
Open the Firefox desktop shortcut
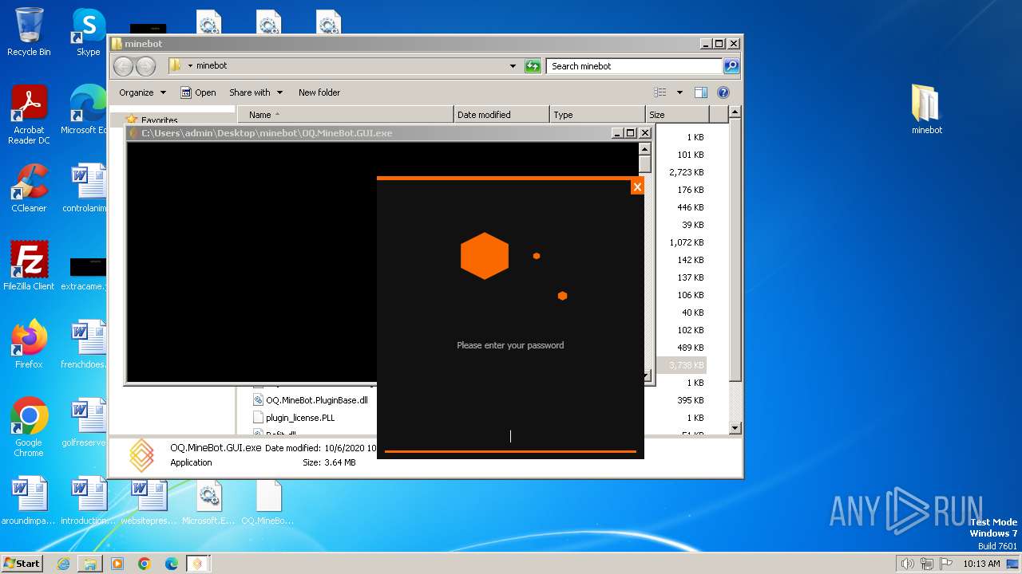tap(29, 344)
